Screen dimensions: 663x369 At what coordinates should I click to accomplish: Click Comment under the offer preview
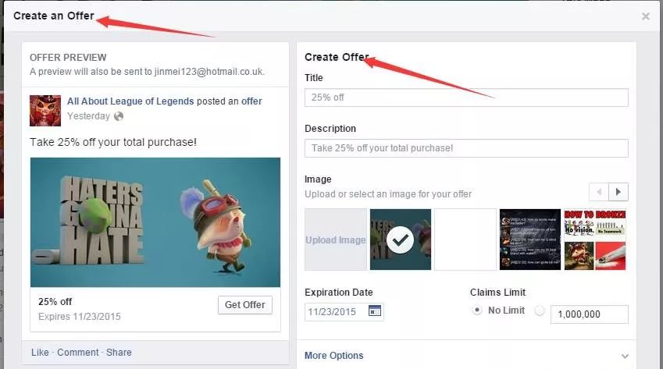pos(78,353)
